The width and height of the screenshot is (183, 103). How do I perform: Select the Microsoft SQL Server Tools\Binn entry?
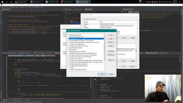click(x=86, y=55)
